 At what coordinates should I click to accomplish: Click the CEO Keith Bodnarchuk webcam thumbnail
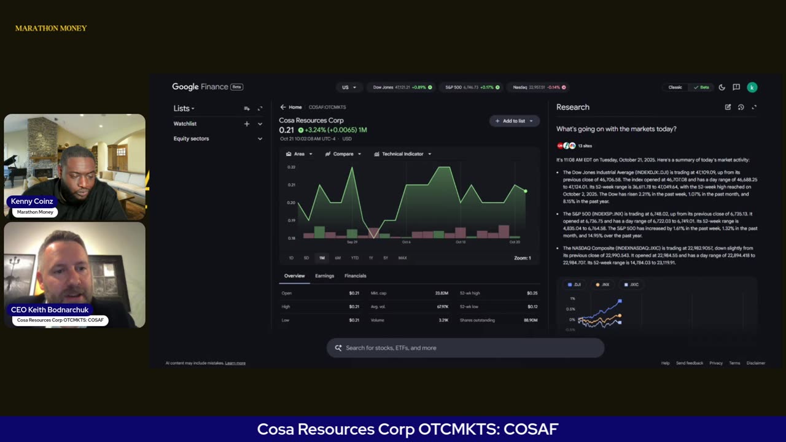click(x=74, y=274)
